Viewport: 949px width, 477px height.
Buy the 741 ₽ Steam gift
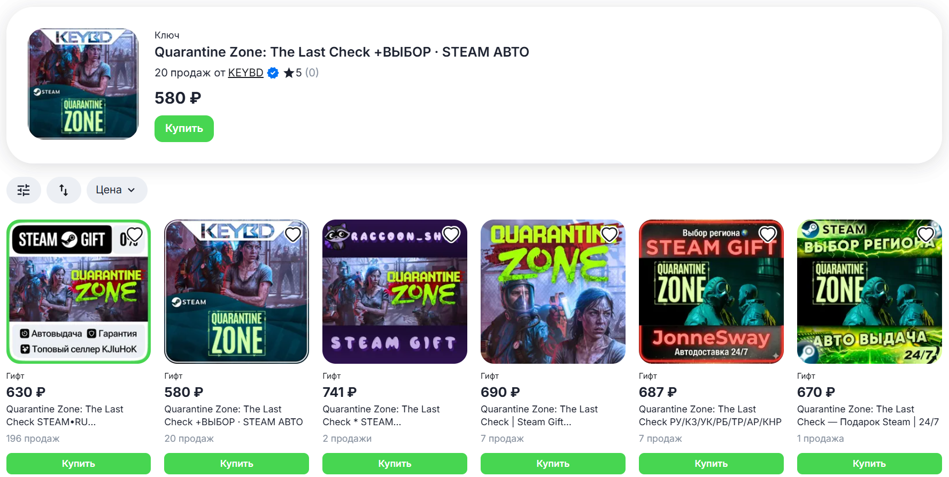[x=395, y=464]
